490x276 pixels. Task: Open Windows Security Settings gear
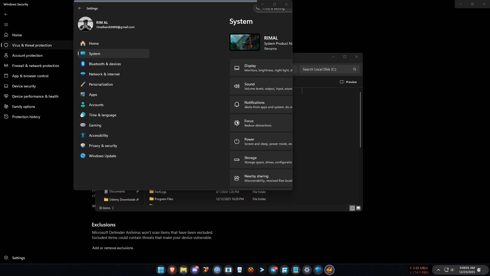click(x=6, y=258)
